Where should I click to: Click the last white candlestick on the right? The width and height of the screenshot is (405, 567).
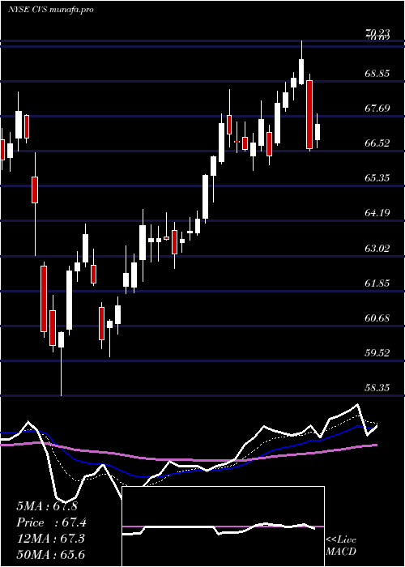pyautogui.click(x=318, y=131)
